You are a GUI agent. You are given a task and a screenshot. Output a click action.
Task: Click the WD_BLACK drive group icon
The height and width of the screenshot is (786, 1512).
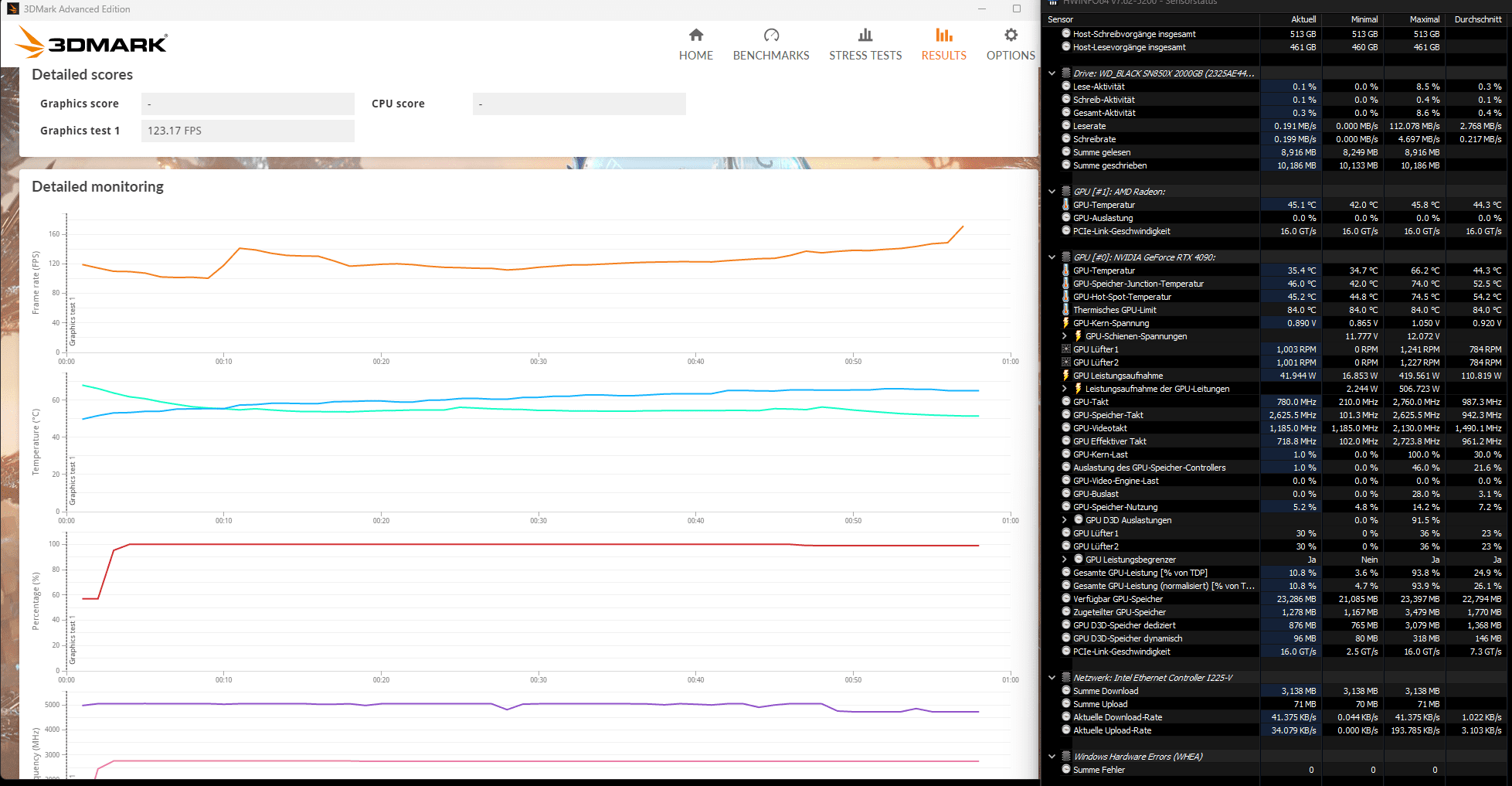(1066, 73)
